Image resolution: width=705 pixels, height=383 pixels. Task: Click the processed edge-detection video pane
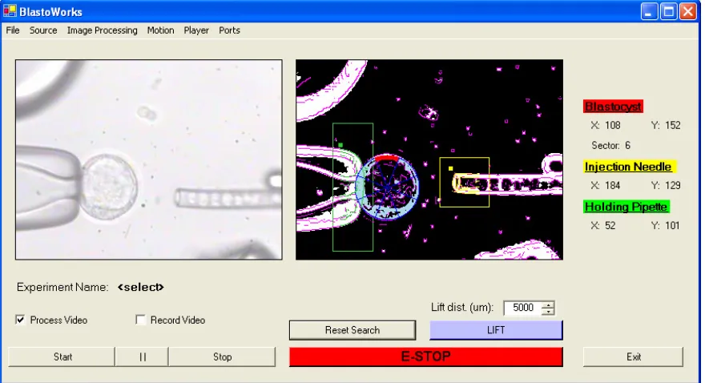[429, 159]
